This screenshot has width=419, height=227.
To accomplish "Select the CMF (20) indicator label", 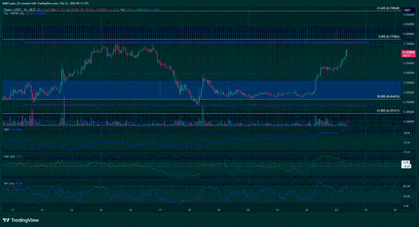I will click(9, 157).
